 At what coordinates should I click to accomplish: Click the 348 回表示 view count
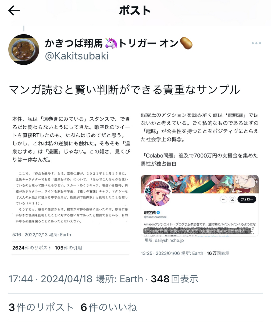pos(174,279)
